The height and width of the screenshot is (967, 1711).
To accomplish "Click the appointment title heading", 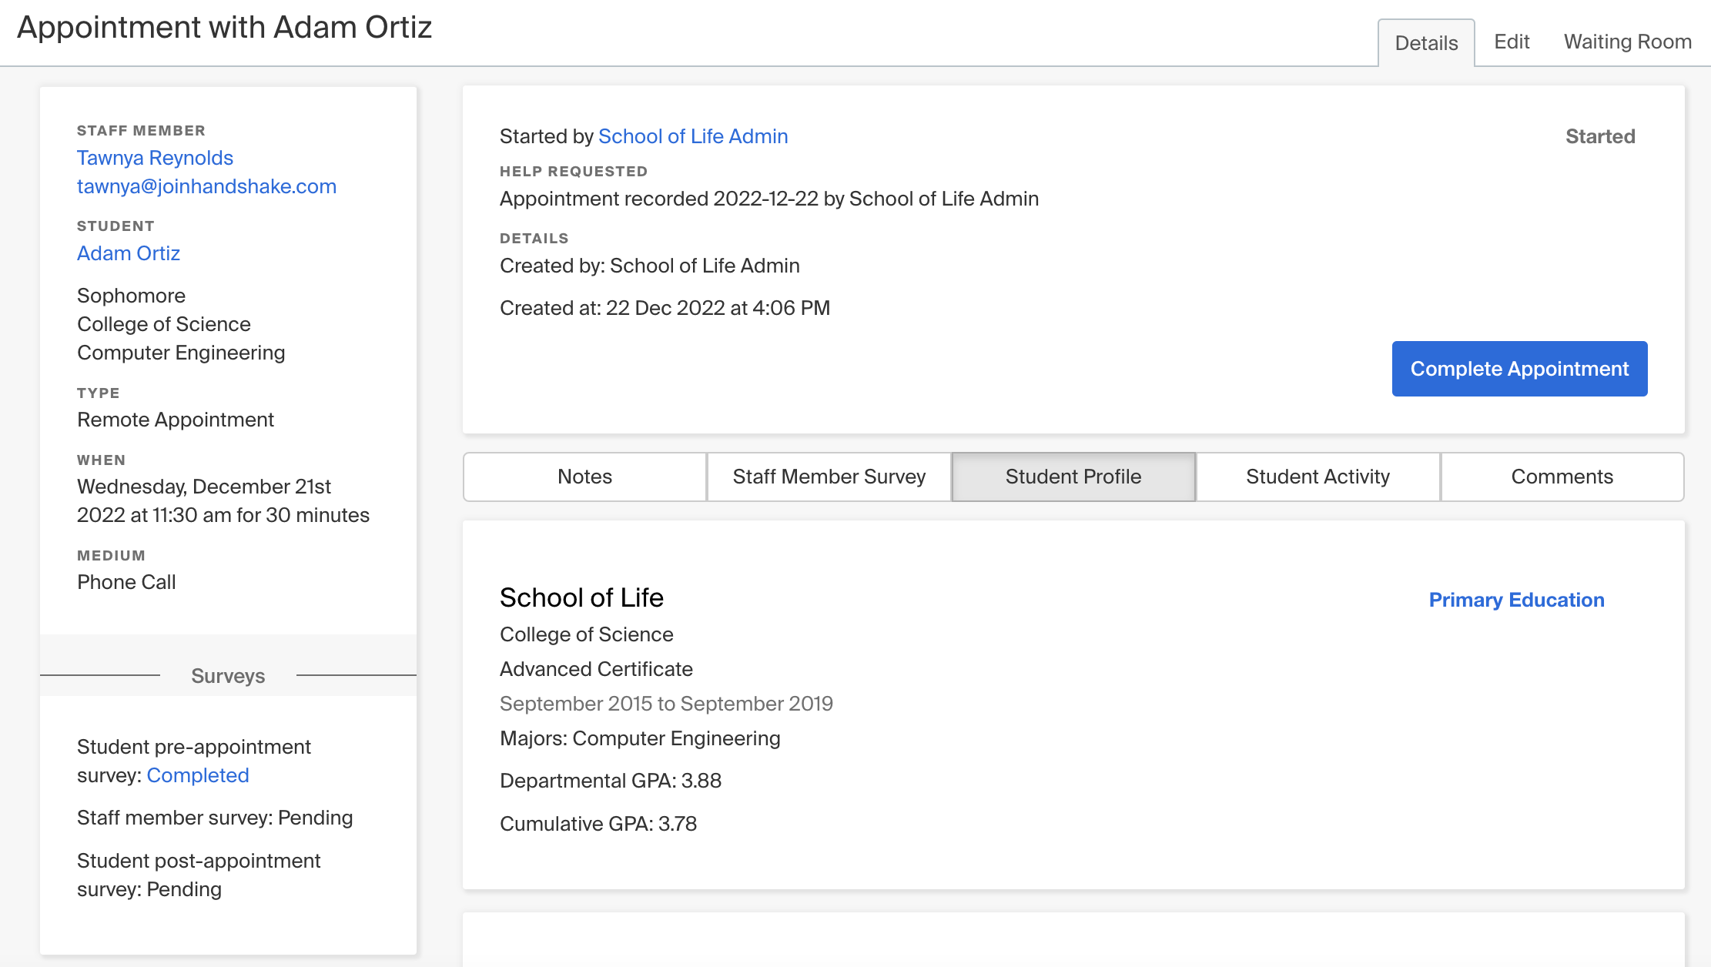I will [x=224, y=28].
